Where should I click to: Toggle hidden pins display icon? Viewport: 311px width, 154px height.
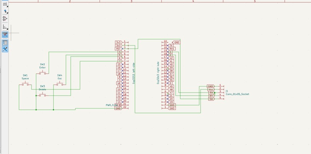click(5, 19)
